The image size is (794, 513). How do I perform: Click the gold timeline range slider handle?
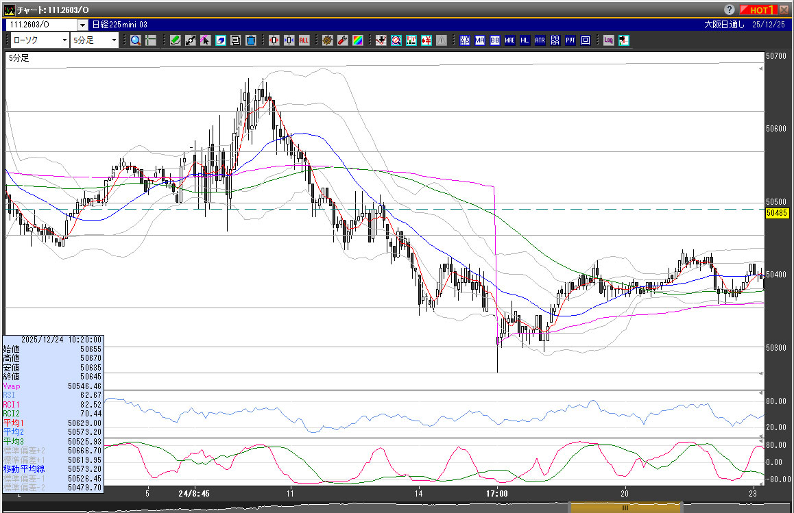(x=625, y=508)
